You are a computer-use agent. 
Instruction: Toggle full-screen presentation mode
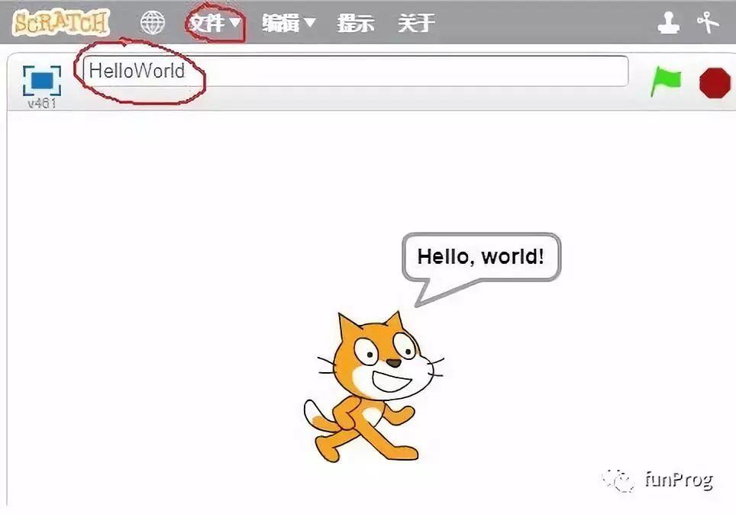click(x=42, y=81)
